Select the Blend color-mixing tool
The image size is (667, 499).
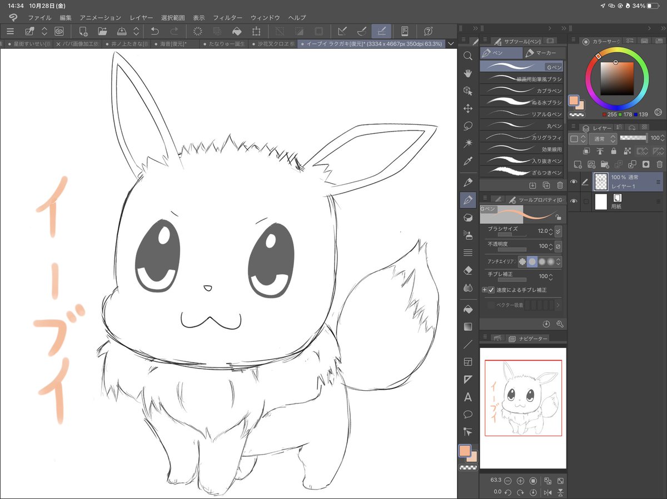point(468,288)
